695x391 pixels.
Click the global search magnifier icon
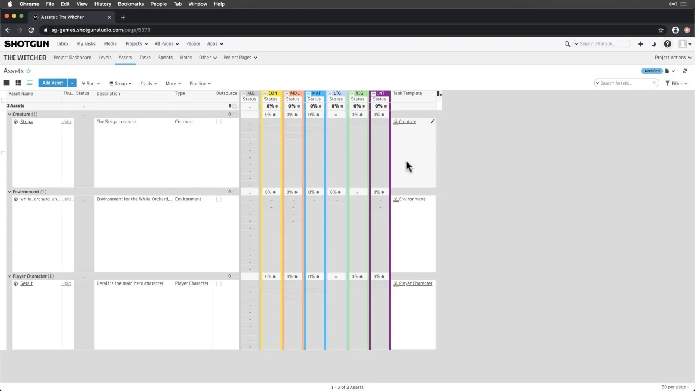tap(567, 44)
